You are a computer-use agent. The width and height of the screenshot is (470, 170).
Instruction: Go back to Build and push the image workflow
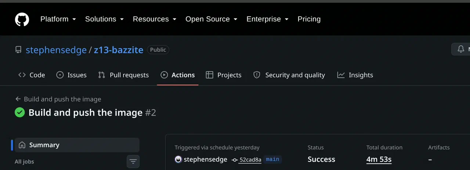pos(58,99)
